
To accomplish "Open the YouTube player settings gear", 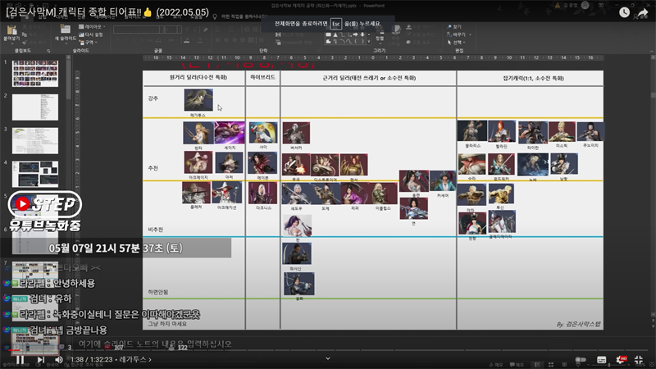I will (x=621, y=359).
